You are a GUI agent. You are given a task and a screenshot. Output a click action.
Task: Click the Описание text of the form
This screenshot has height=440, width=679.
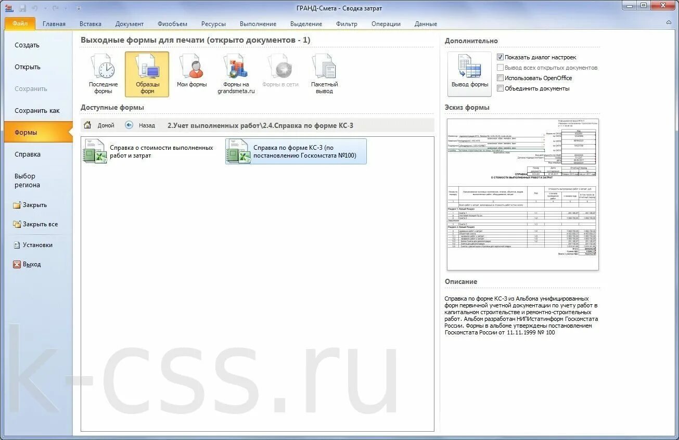click(x=521, y=315)
